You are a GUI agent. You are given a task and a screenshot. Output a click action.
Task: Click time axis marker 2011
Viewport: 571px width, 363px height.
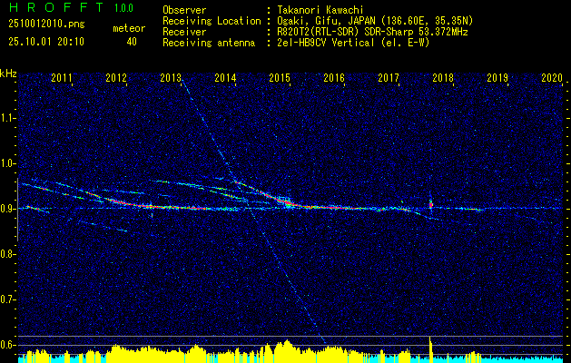[x=62, y=77]
